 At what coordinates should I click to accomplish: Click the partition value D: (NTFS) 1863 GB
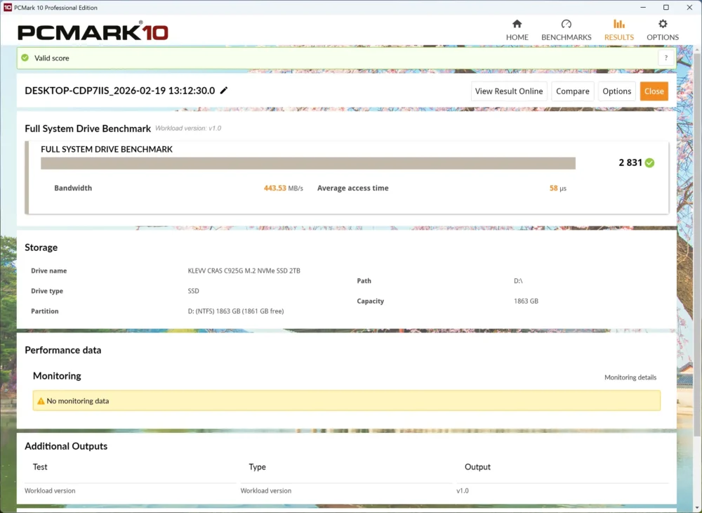click(x=235, y=311)
